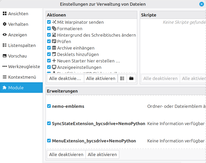Click the plus icon for Neuen Starter
Viewport: 206px width, 163px height.
click(54, 61)
